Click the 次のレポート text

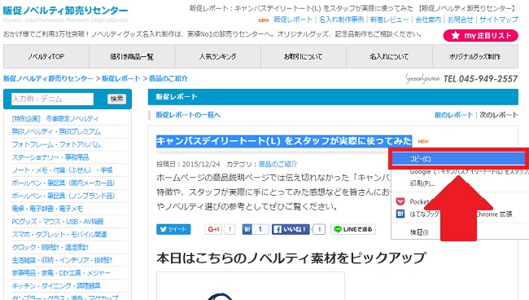point(499,115)
